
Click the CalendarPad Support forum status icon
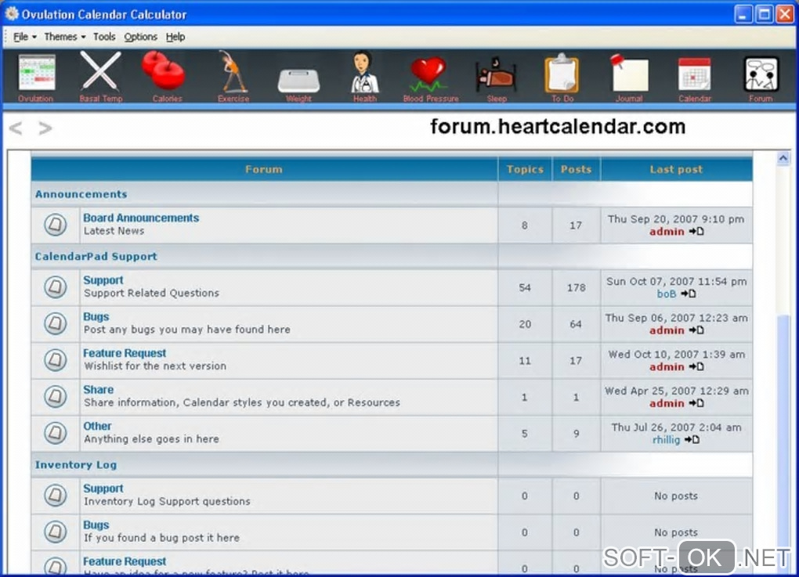[x=55, y=287]
